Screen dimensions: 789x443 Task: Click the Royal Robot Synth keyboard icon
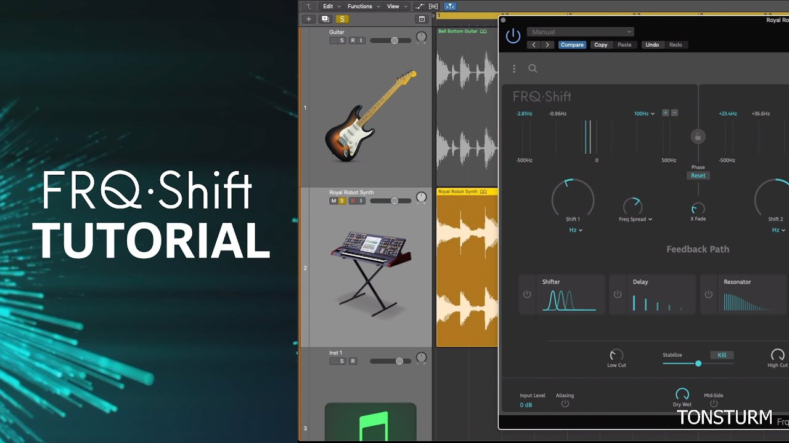371,273
